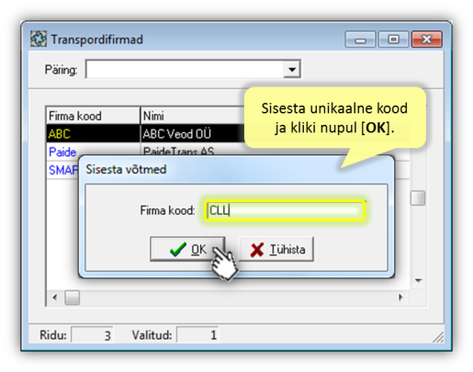473x372 pixels.
Task: Select the SMAR row code cell
Action: [62, 170]
